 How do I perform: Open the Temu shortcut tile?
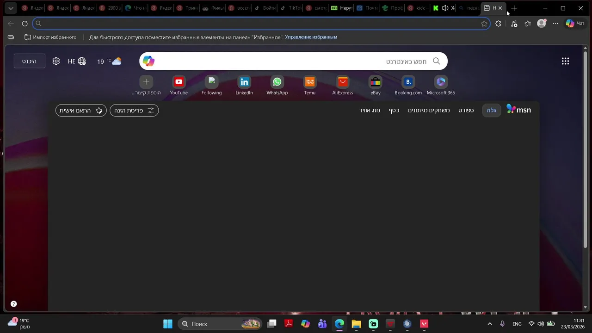[310, 86]
